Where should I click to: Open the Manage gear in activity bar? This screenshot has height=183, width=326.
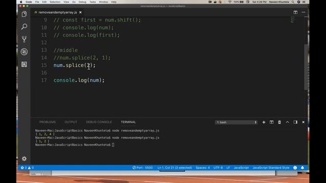[24, 159]
